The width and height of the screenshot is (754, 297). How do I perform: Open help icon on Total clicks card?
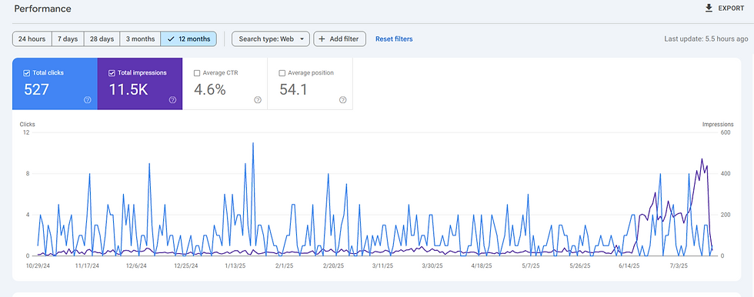(x=88, y=100)
